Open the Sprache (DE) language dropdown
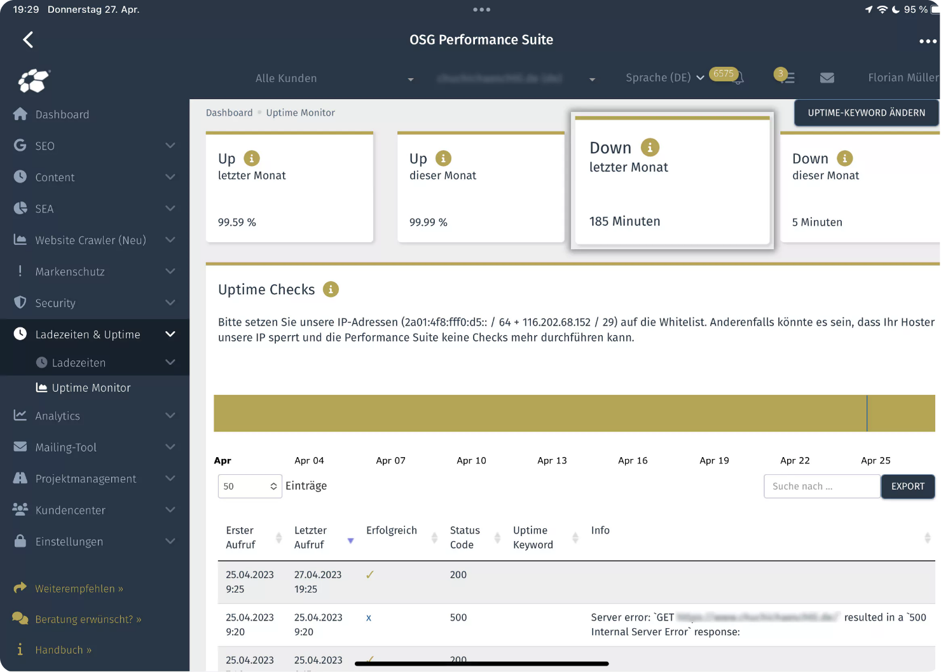 click(x=664, y=78)
